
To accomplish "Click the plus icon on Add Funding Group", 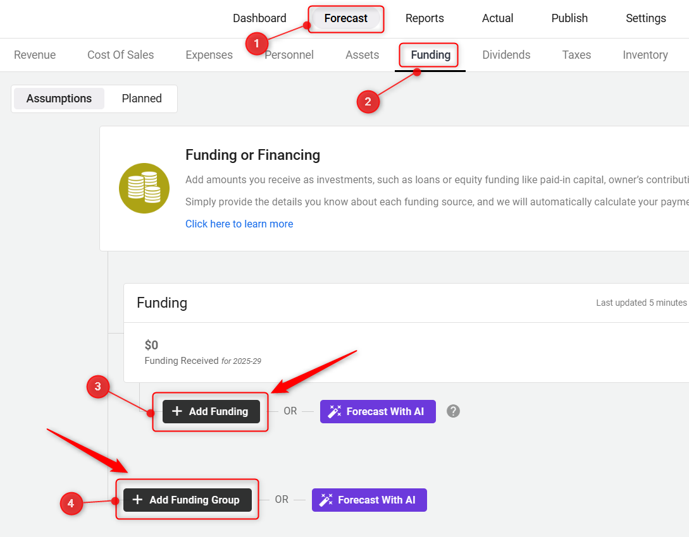I will (x=137, y=500).
